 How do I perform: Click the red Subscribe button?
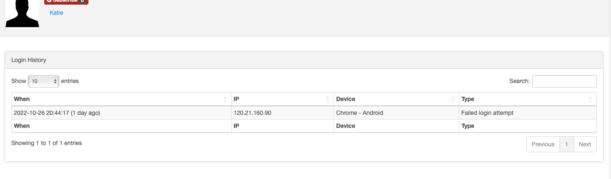pos(66,2)
